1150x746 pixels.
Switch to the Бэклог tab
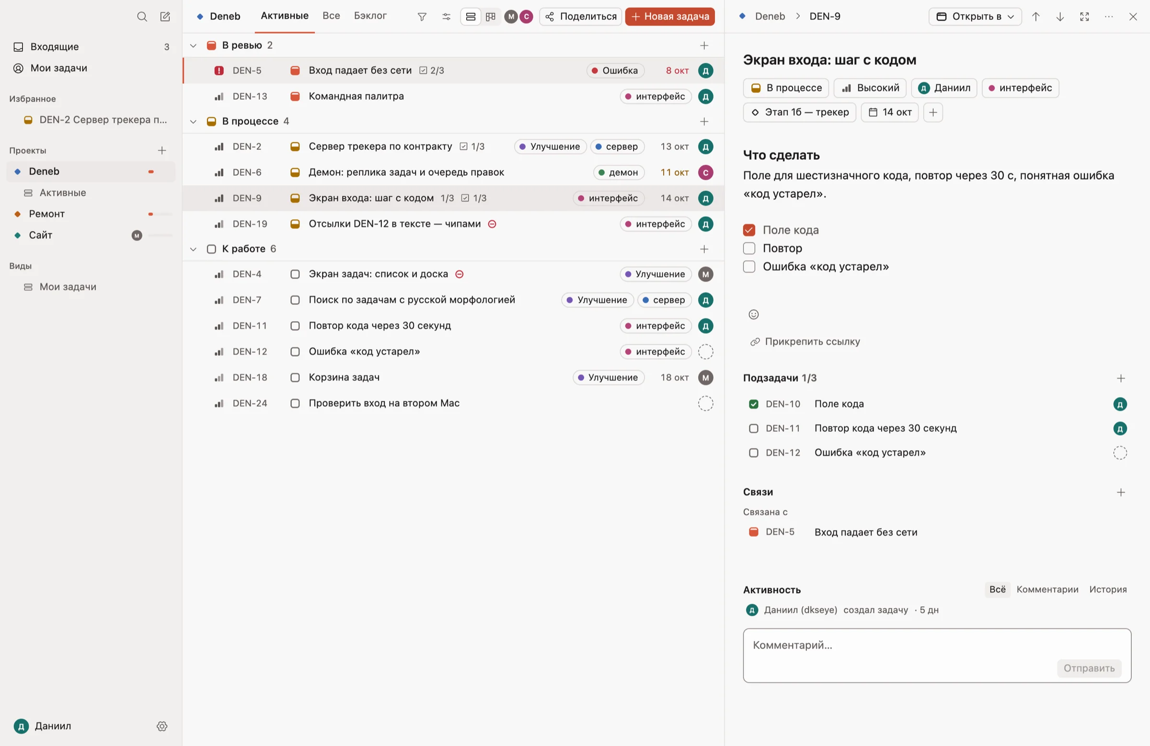(370, 16)
